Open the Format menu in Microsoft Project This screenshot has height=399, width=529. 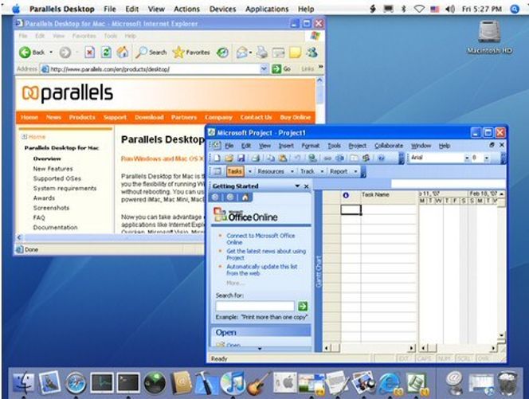point(311,146)
